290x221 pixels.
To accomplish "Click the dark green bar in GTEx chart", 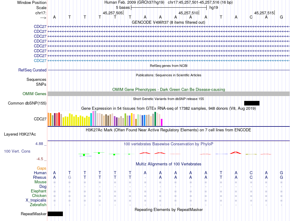I will point(155,119).
